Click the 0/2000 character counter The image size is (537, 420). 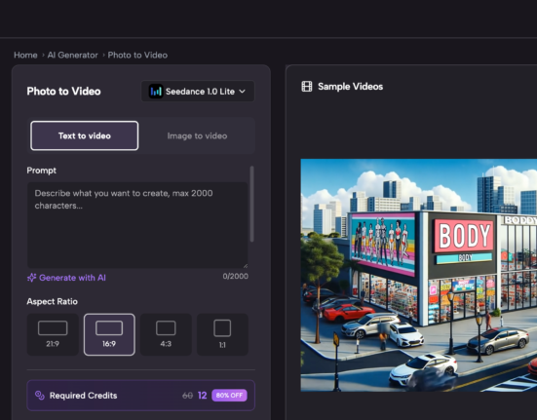click(235, 276)
